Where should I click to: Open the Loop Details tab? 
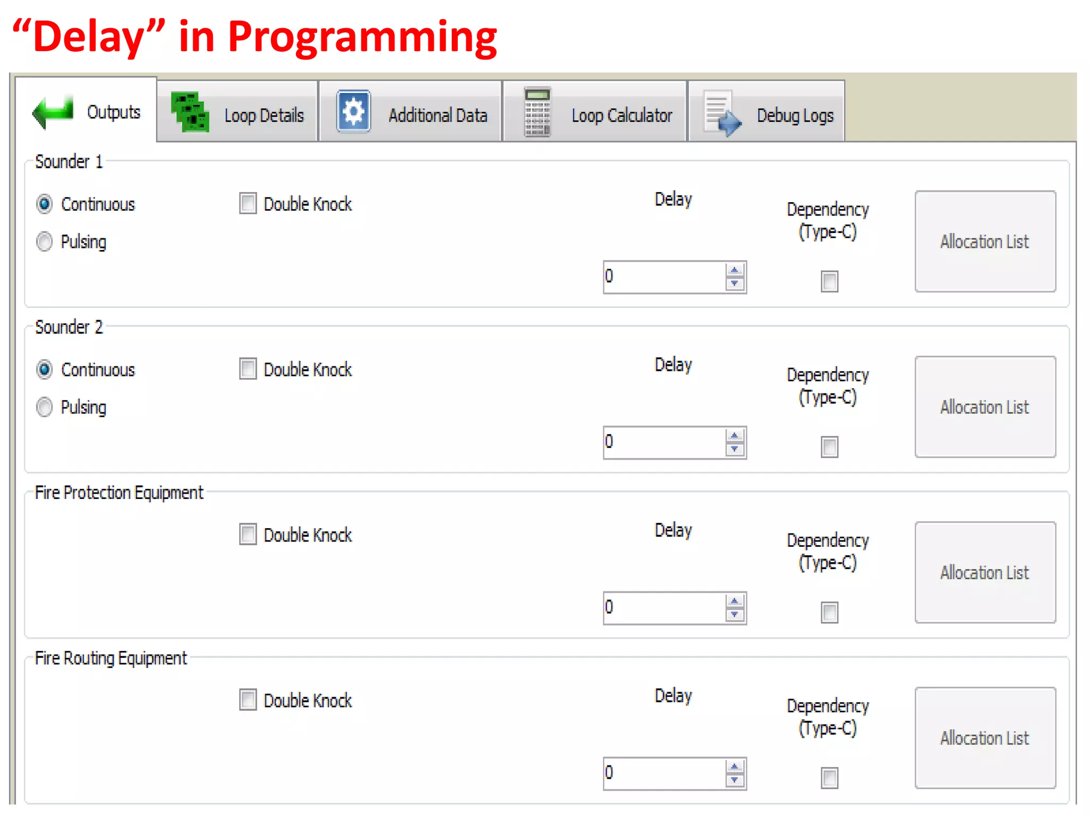pos(237,112)
